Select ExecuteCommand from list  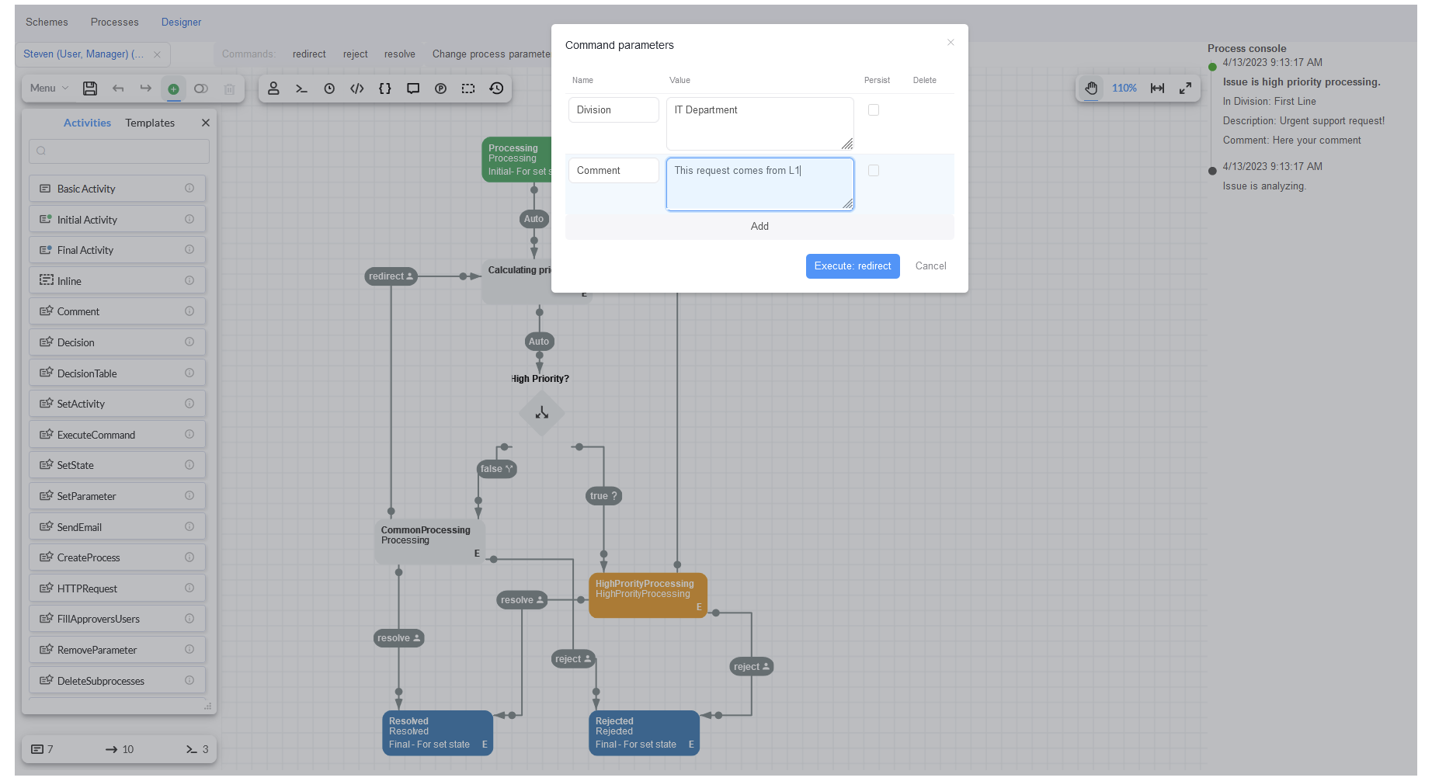click(117, 435)
